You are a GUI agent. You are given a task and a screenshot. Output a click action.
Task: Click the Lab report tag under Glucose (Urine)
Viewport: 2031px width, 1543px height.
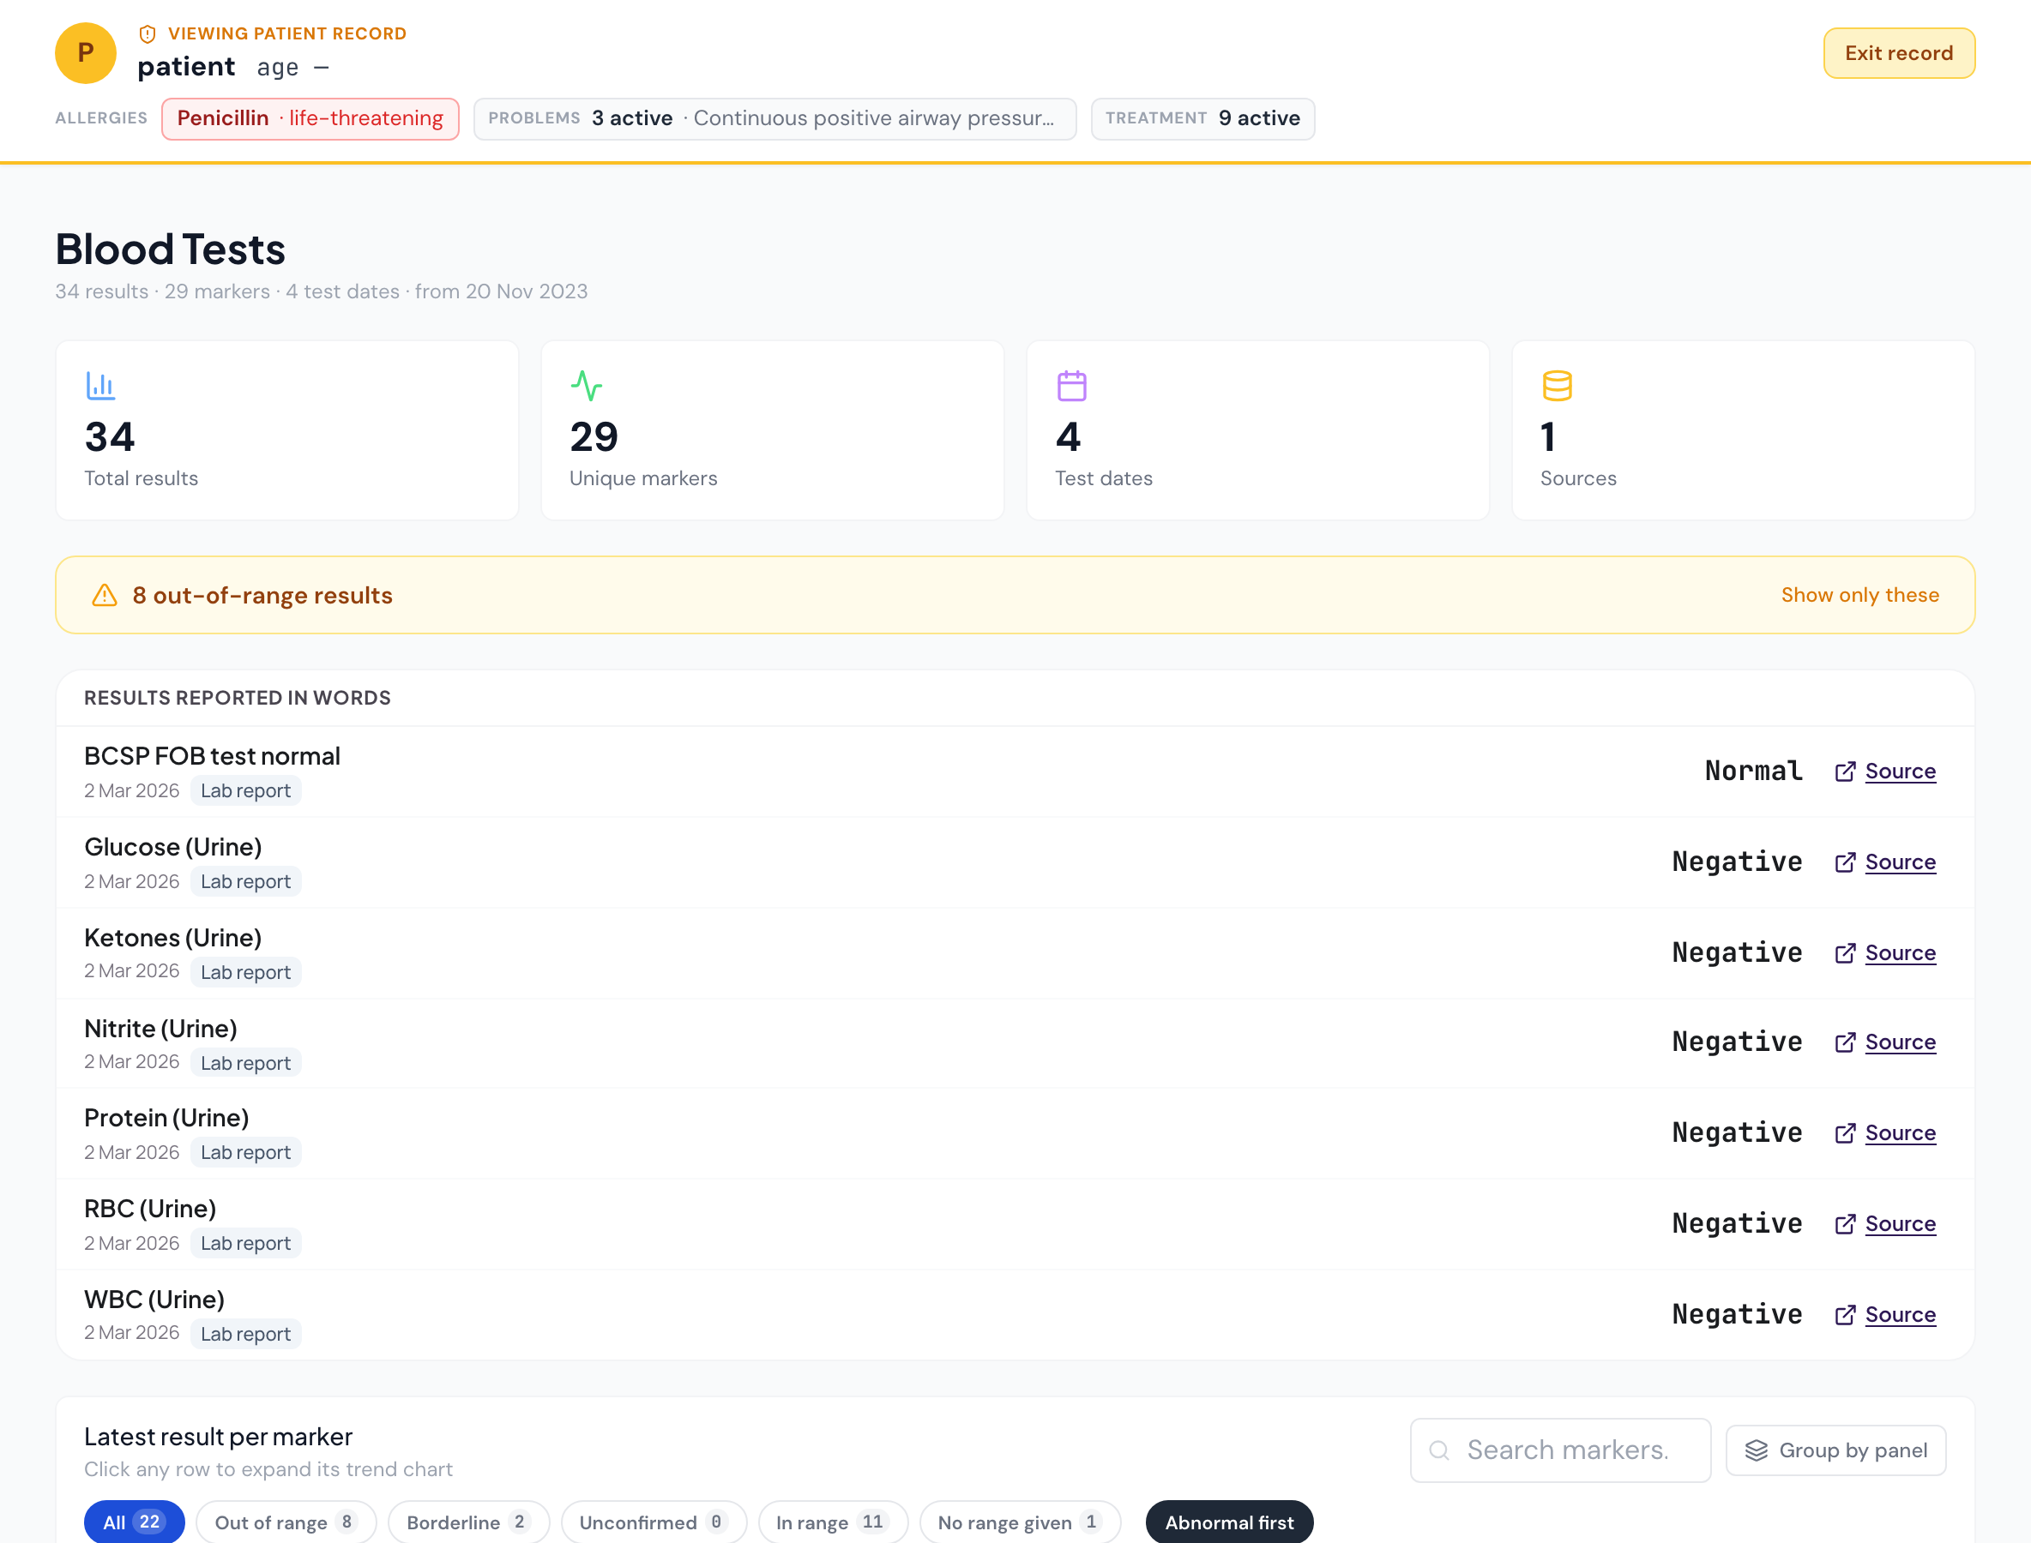tap(245, 882)
